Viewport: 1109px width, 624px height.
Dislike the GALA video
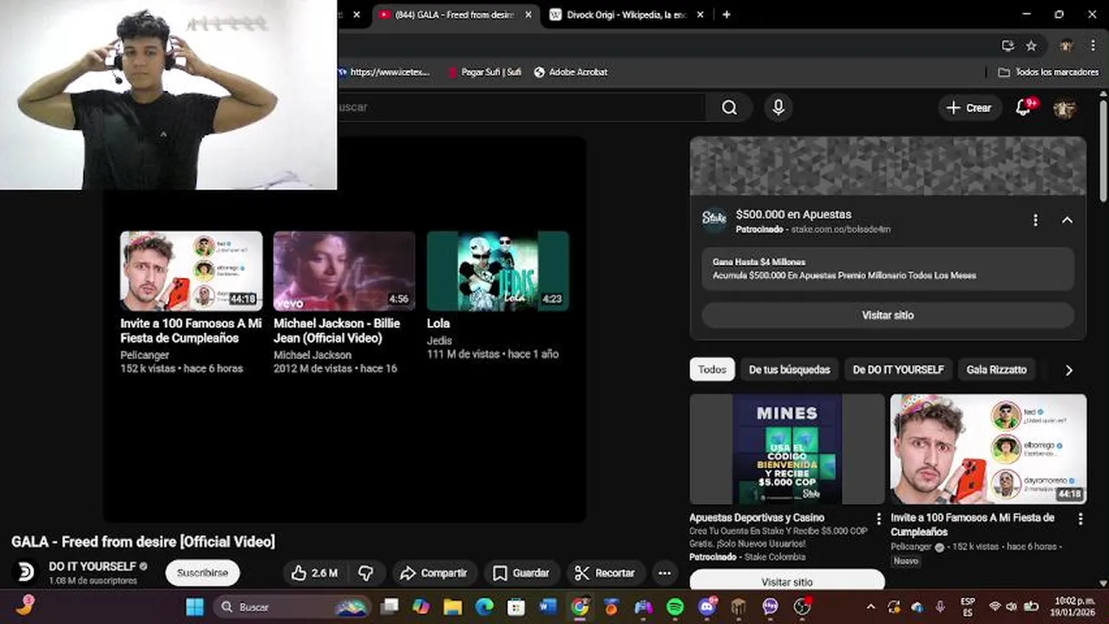(366, 573)
